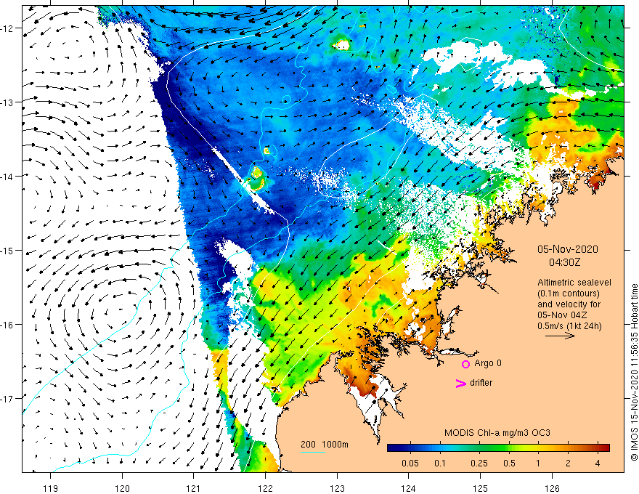Click the '-12' latitude axis label
This screenshot has height=494, width=639.
pyautogui.click(x=7, y=28)
